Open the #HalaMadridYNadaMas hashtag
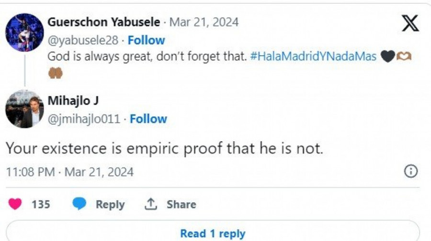The height and width of the screenshot is (241, 431). coord(313,56)
